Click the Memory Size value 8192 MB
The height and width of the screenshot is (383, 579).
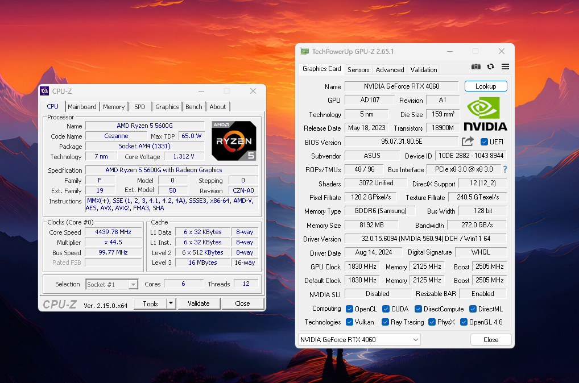[x=372, y=225]
